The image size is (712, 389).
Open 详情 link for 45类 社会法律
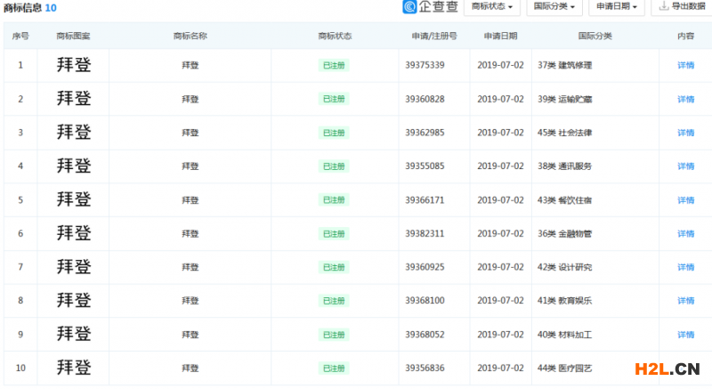[685, 133]
